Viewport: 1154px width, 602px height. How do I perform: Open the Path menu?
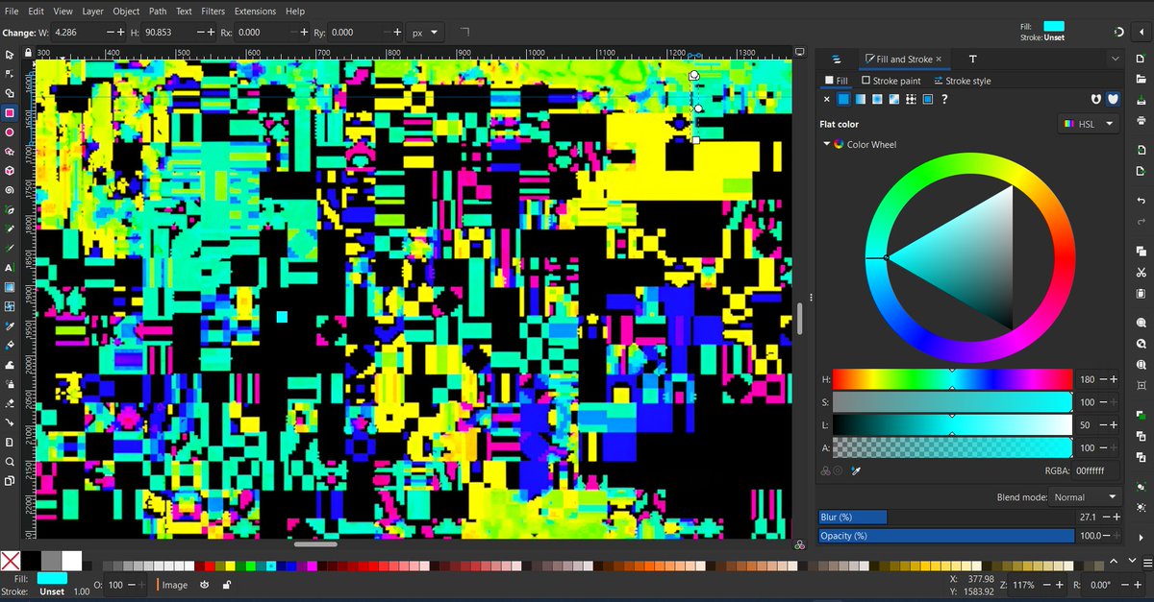tap(156, 11)
